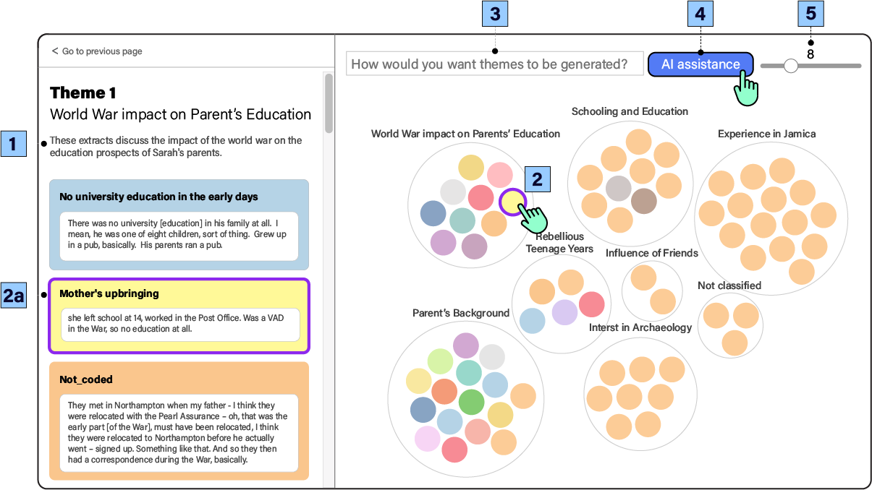872x490 pixels.
Task: Click the theme description about Sarah's parents
Action: [x=176, y=147]
